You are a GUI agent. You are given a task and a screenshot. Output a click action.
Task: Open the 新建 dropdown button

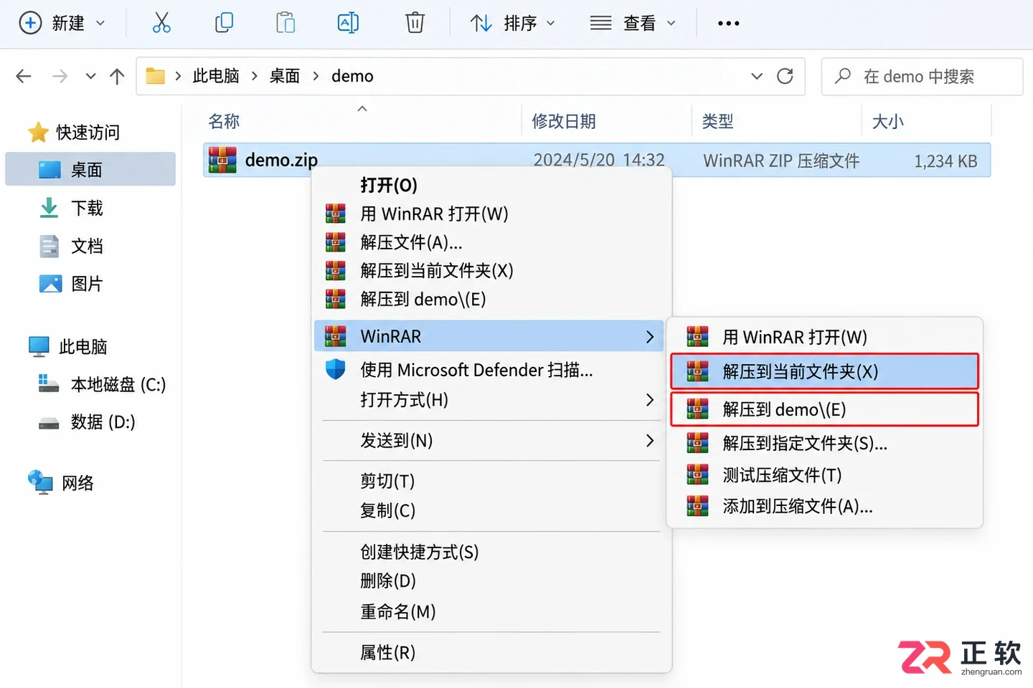coord(62,23)
